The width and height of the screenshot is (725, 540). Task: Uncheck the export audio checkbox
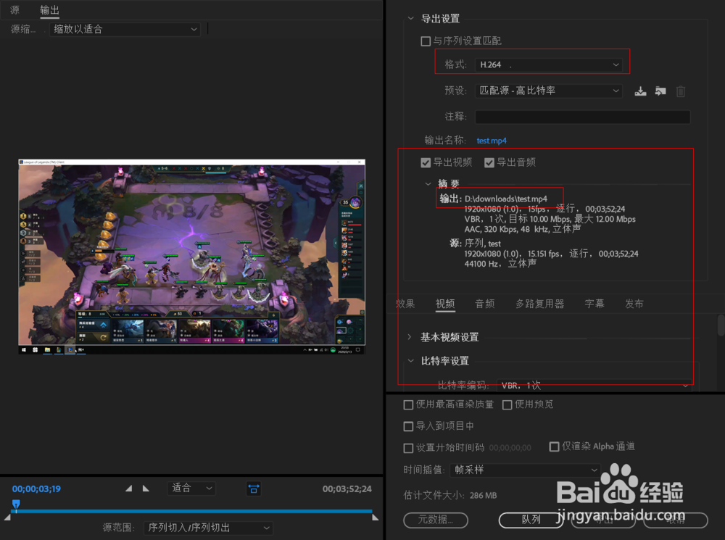pyautogui.click(x=489, y=162)
